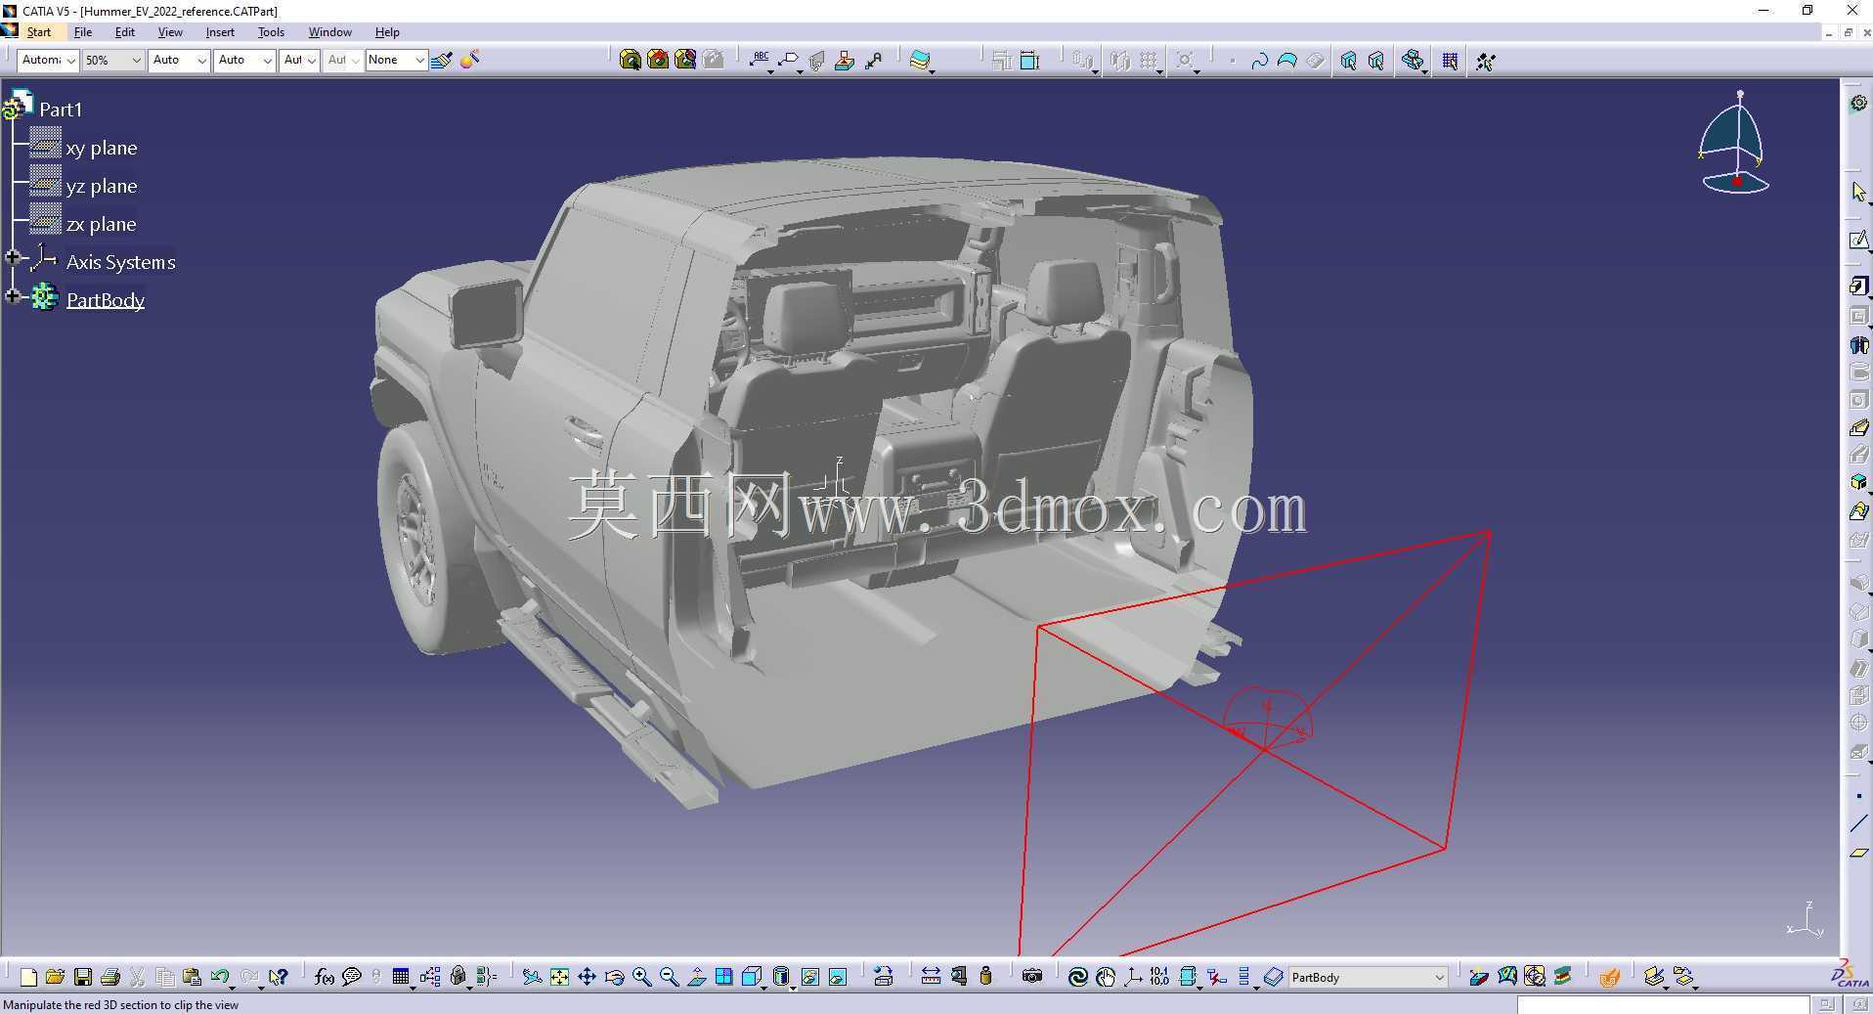This screenshot has height=1014, width=1873.
Task: Click the Normal View icon
Action: pyautogui.click(x=697, y=977)
